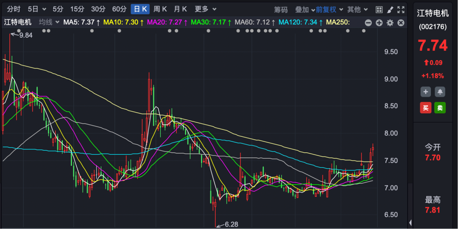Toggle the MA250 moving average line

pyautogui.click(x=338, y=22)
